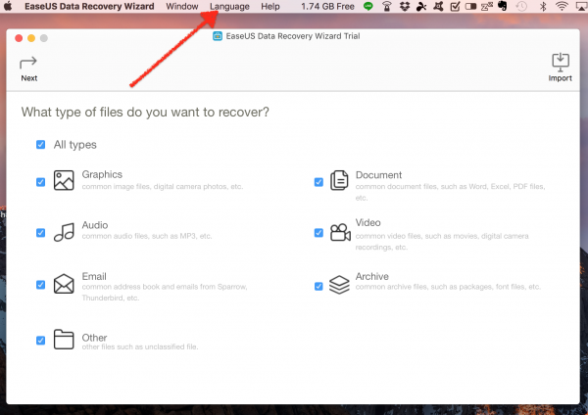Click 'common image files' description

163,187
